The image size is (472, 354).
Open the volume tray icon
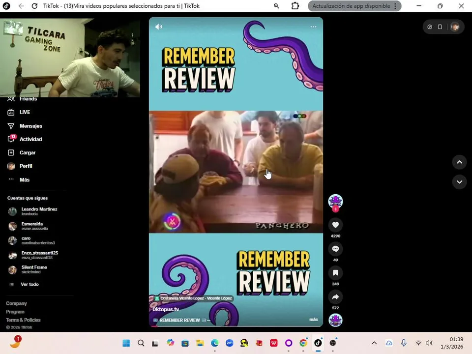pos(429,343)
